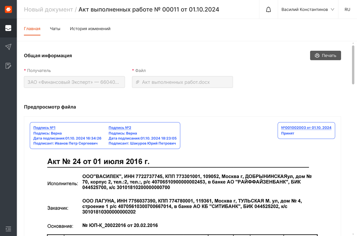Click the Общая информация section title
The width and height of the screenshot is (357, 236).
click(48, 55)
